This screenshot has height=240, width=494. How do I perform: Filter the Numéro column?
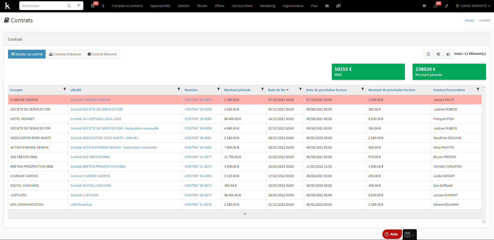218,89
